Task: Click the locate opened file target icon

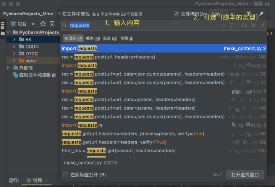Action: coord(43,24)
